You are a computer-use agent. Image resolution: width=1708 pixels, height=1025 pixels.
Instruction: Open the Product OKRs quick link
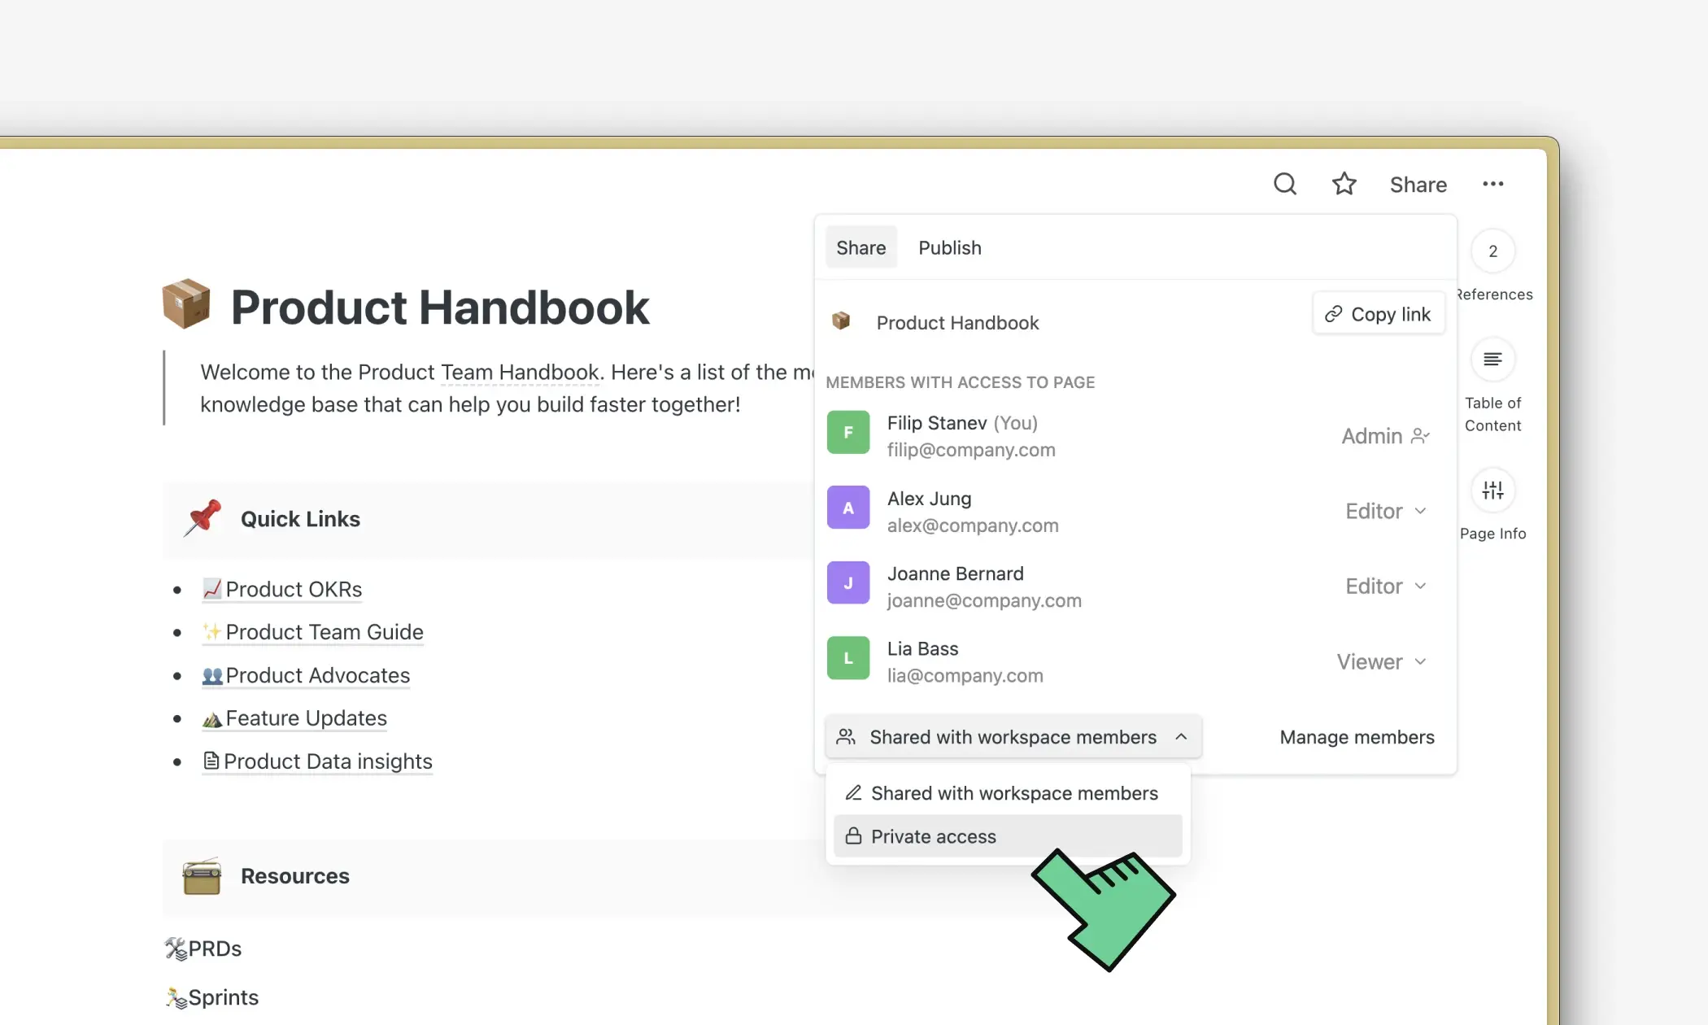pyautogui.click(x=292, y=589)
